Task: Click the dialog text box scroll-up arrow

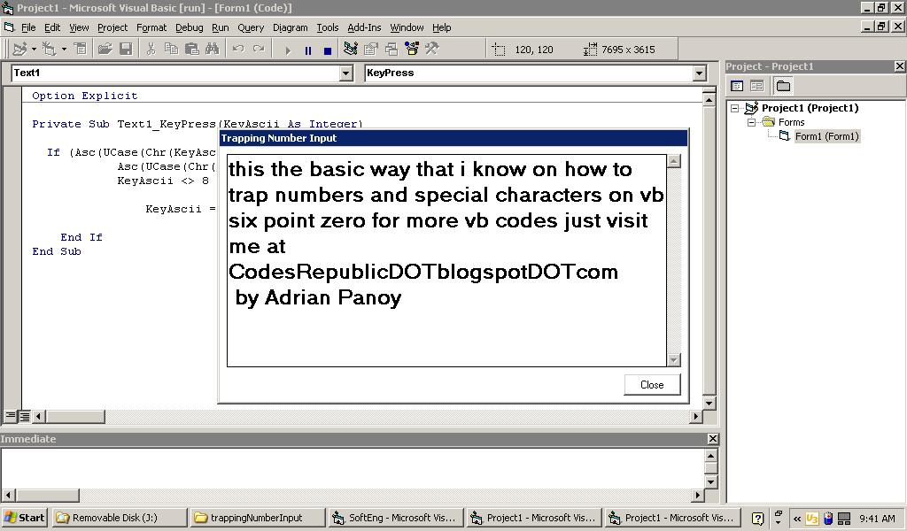Action: pos(673,162)
